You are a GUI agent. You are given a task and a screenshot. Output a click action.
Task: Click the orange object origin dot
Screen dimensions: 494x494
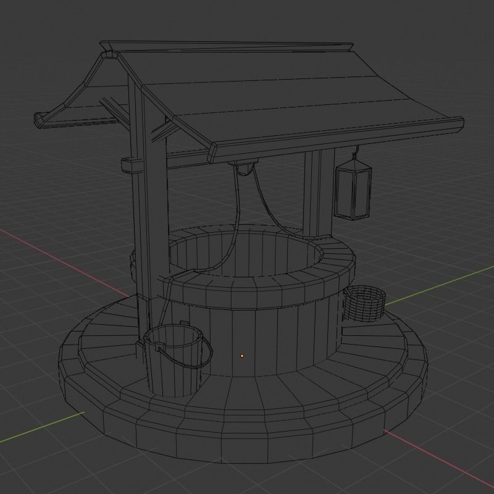tap(242, 356)
